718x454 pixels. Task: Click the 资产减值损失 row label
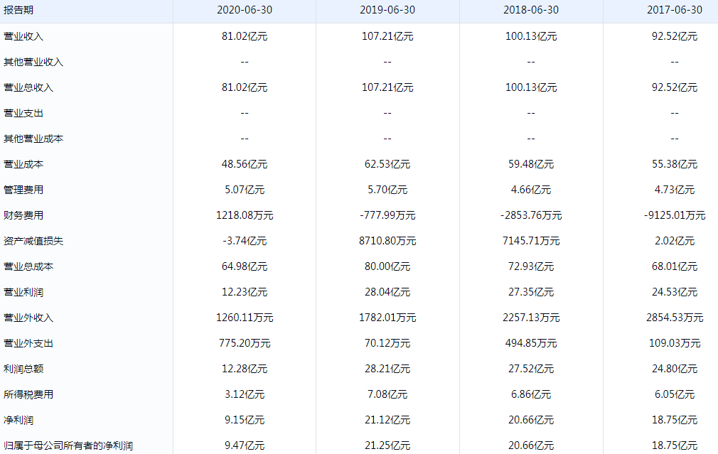click(33, 241)
